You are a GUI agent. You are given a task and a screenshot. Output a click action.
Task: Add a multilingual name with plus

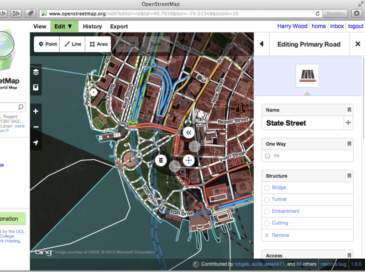pos(348,123)
